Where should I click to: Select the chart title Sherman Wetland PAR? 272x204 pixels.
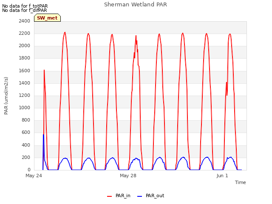[136, 4]
